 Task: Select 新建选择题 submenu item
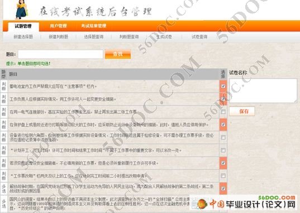coord(23,37)
